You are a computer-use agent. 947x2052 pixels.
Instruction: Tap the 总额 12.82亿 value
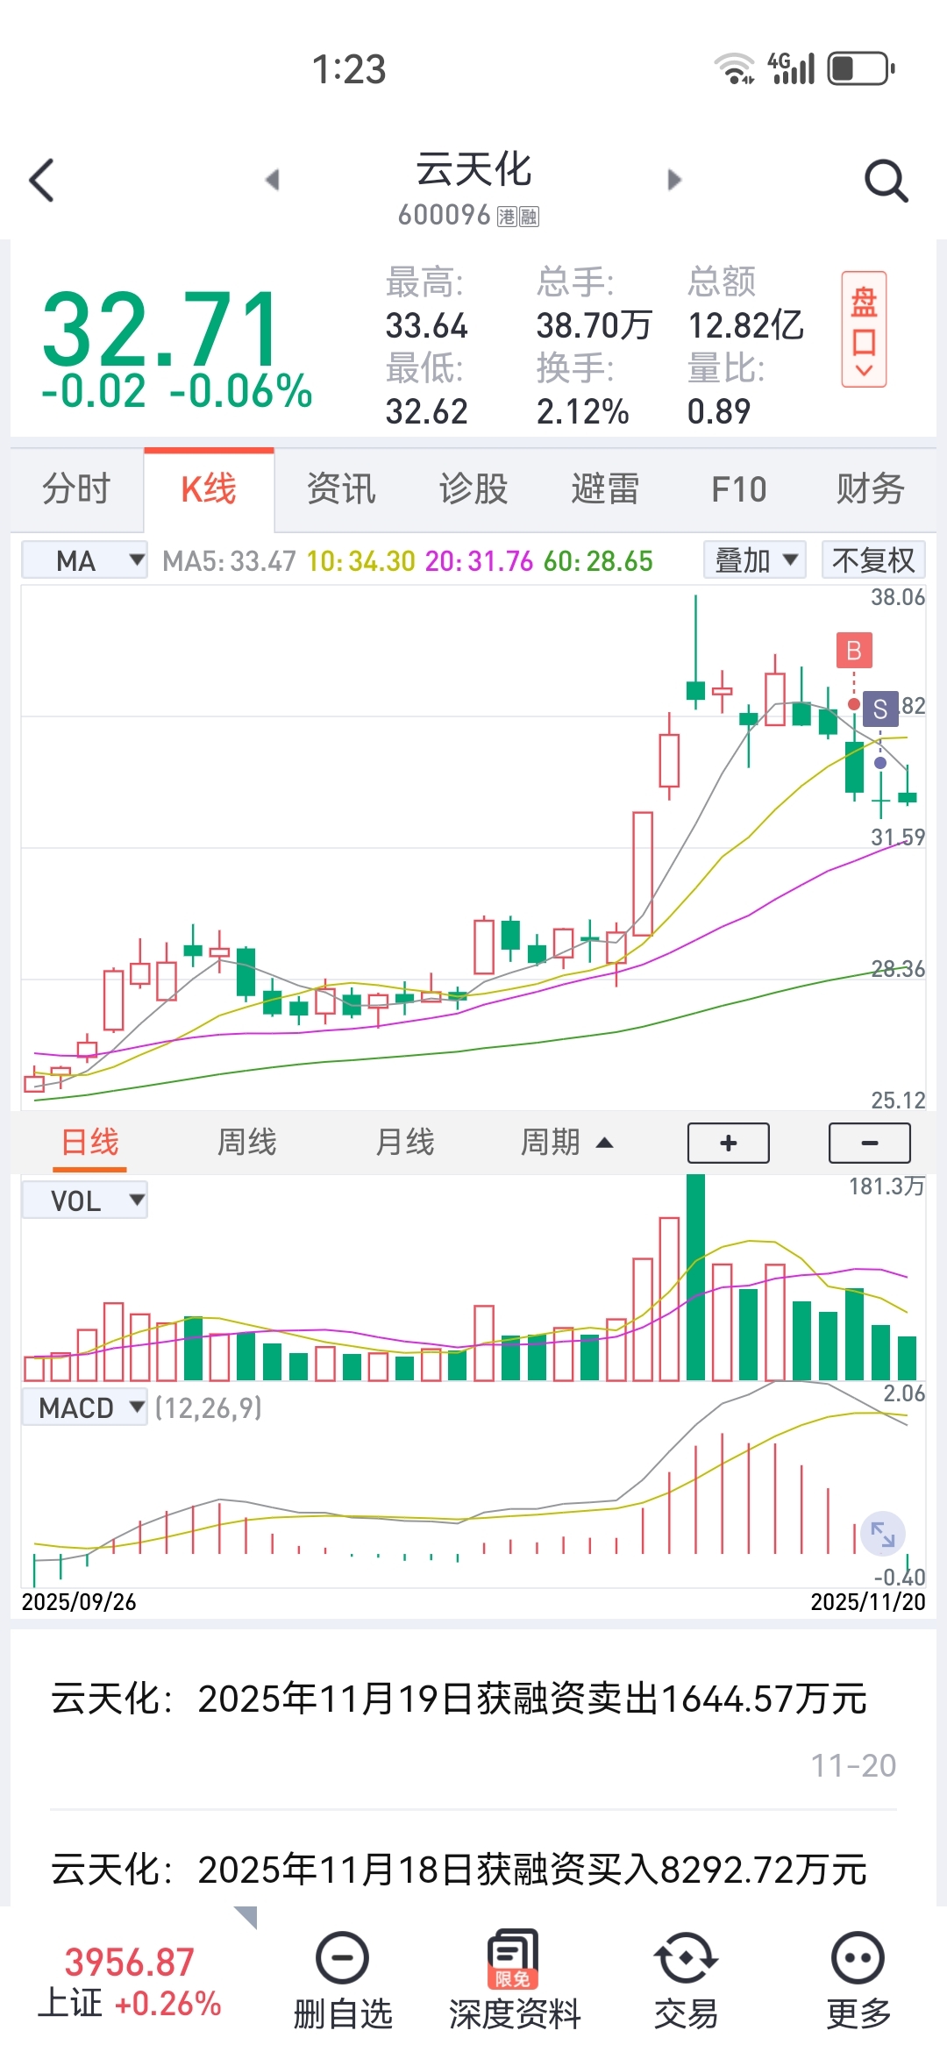(745, 325)
